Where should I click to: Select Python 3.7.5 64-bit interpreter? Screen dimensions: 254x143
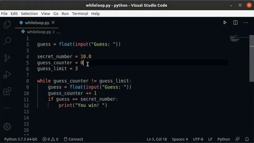click(21, 139)
